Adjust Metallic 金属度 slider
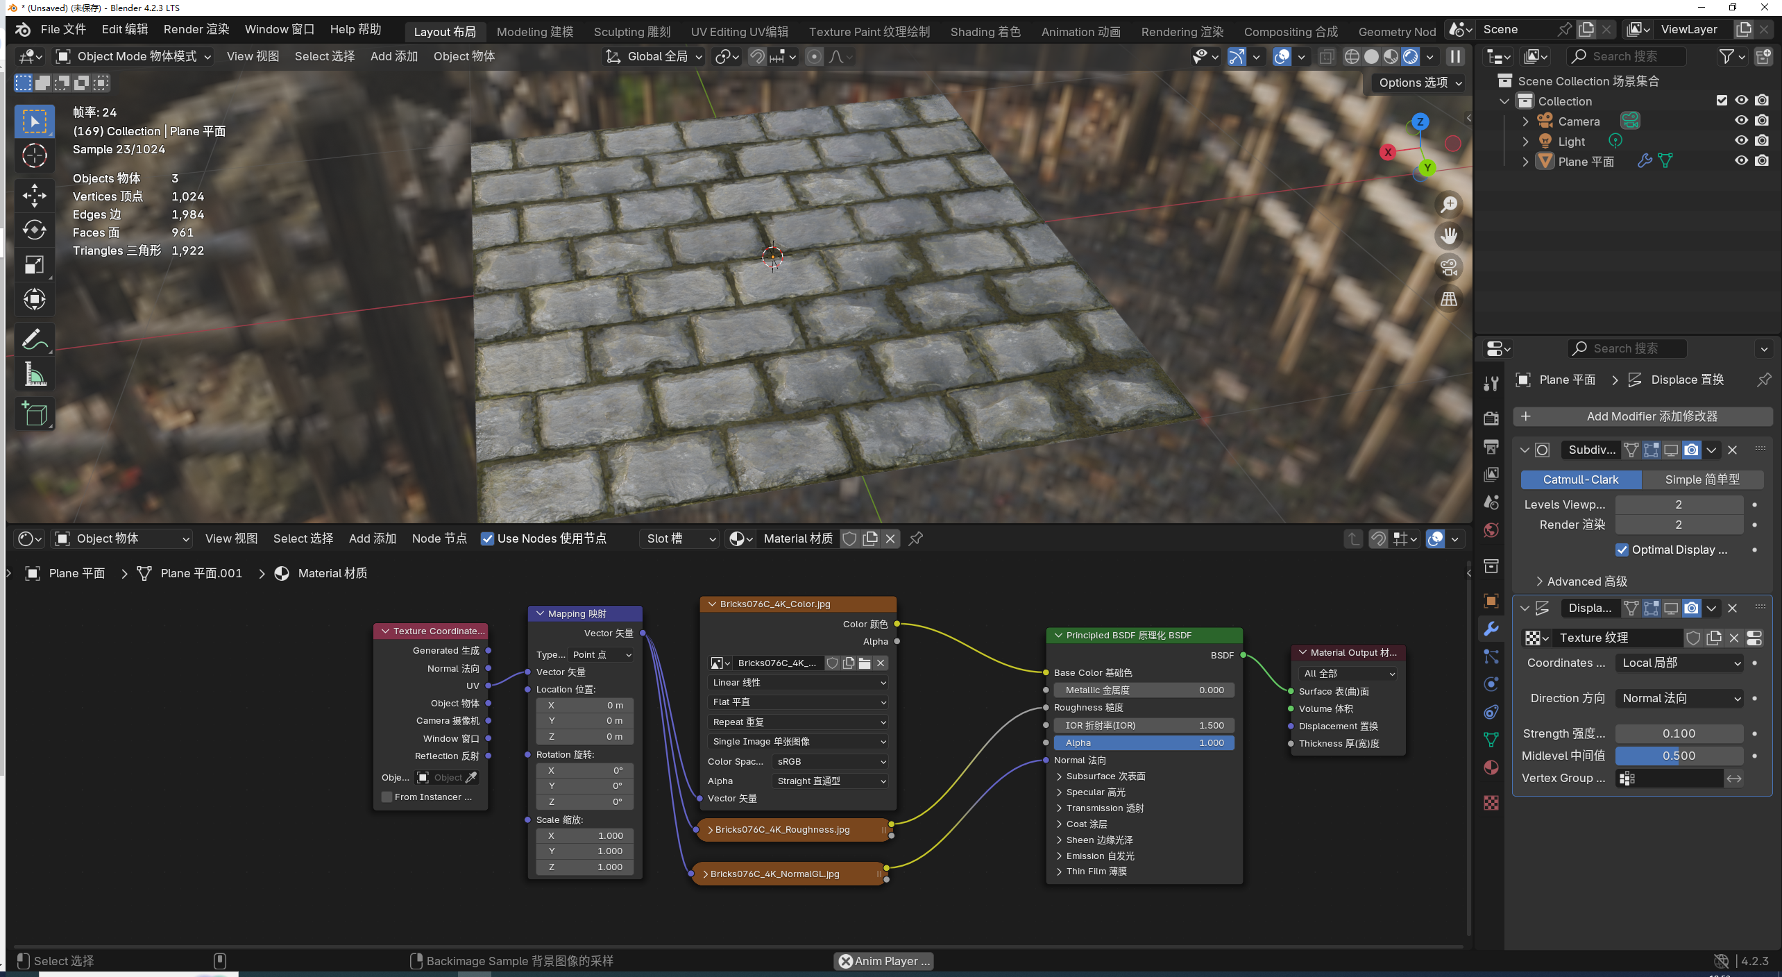Screen dimensions: 1782x977 point(1144,690)
